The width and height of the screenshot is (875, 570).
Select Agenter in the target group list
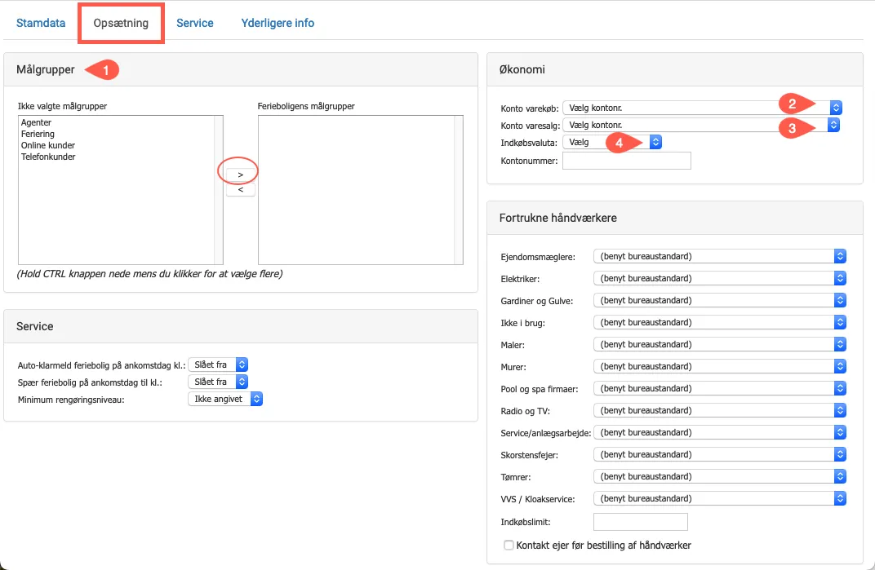click(37, 122)
